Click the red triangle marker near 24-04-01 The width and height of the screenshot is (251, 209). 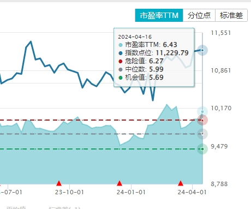181,183
